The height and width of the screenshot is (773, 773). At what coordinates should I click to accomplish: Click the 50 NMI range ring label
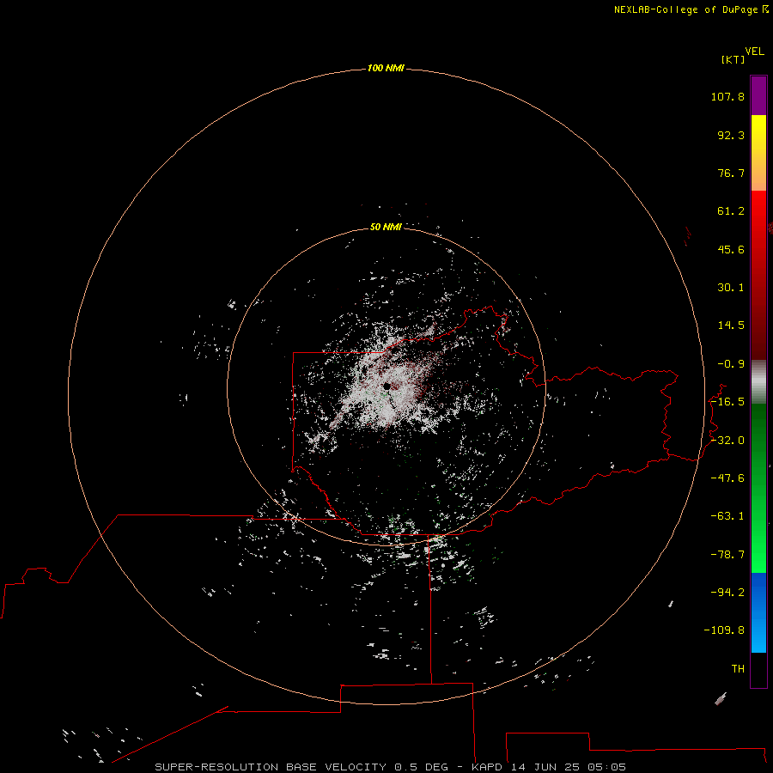pyautogui.click(x=386, y=227)
